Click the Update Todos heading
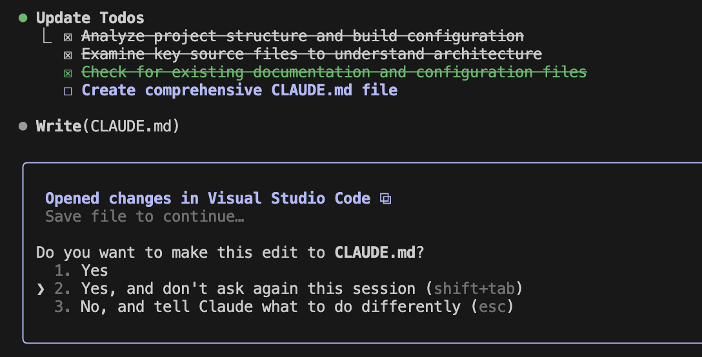 tap(90, 18)
